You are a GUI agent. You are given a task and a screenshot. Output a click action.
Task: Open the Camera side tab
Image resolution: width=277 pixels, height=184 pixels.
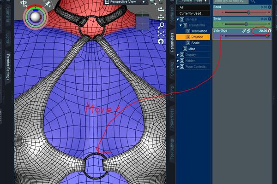tap(7, 15)
